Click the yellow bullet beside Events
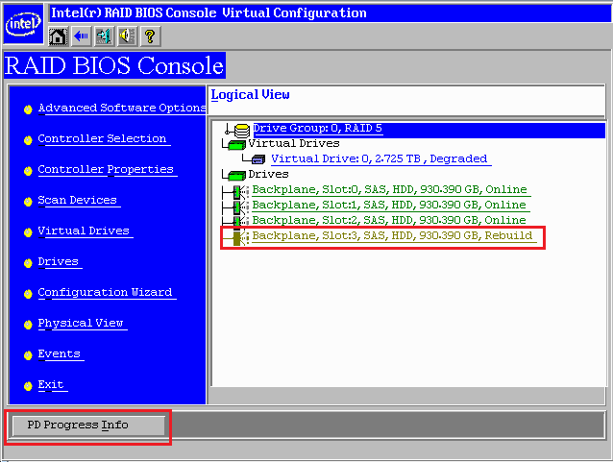613x462 pixels. click(28, 355)
